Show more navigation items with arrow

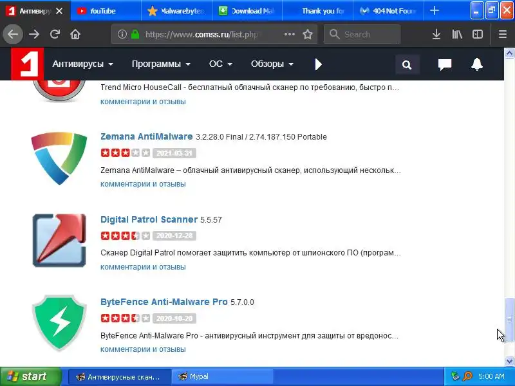(318, 64)
